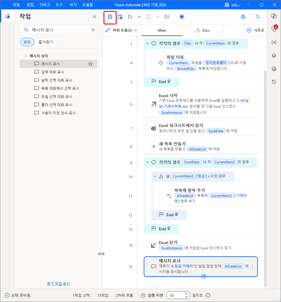281x302 pixels.
Task: Switch to the Basic subflow tab
Action: pyautogui.click(x=203, y=30)
